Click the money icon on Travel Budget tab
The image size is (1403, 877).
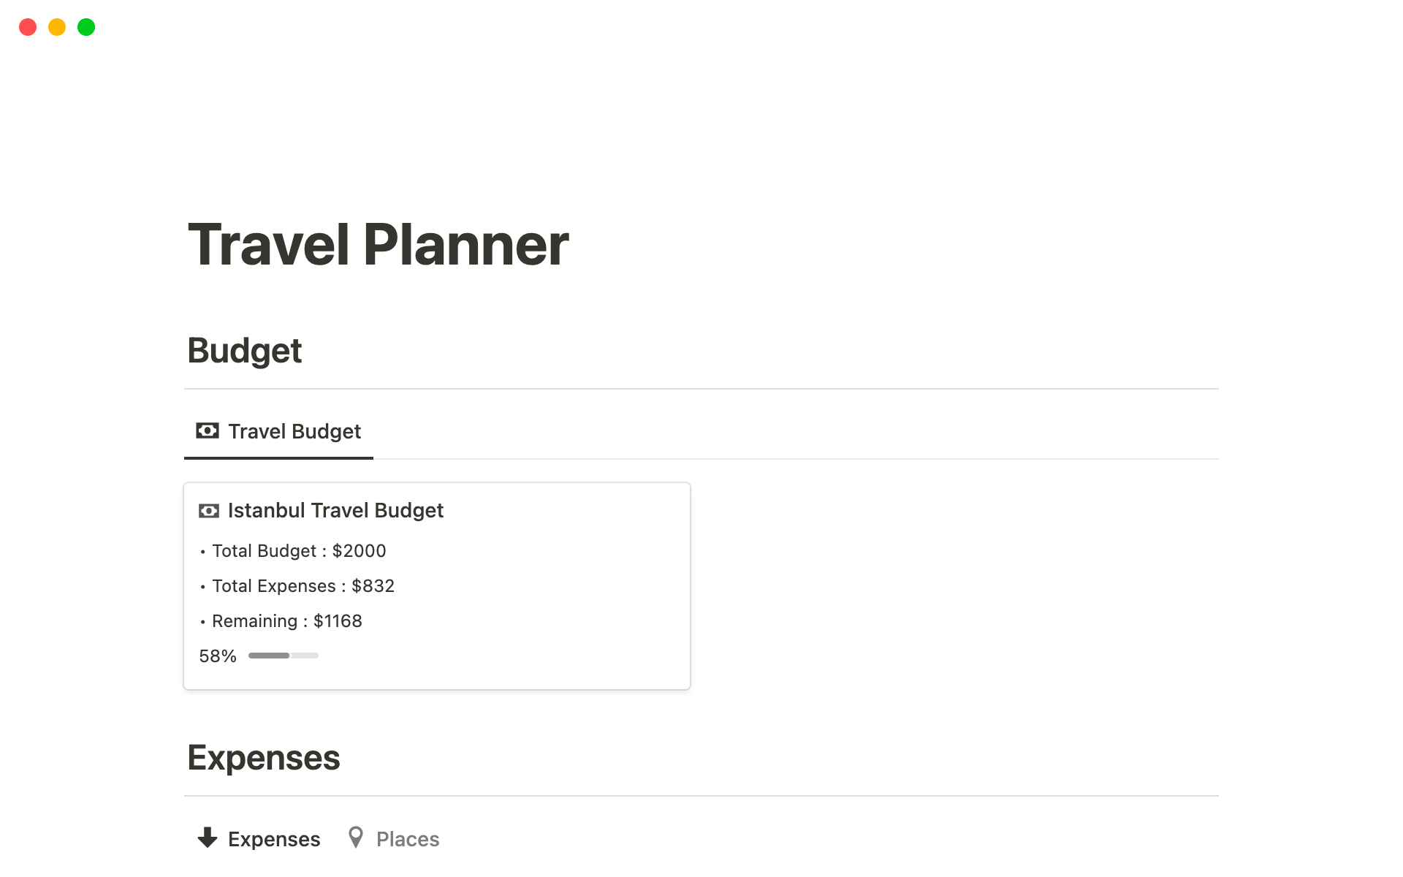pos(208,431)
